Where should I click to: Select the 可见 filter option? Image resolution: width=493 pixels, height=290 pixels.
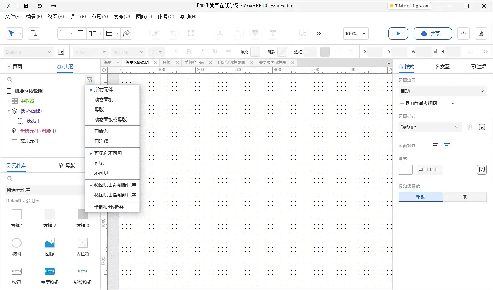click(99, 163)
